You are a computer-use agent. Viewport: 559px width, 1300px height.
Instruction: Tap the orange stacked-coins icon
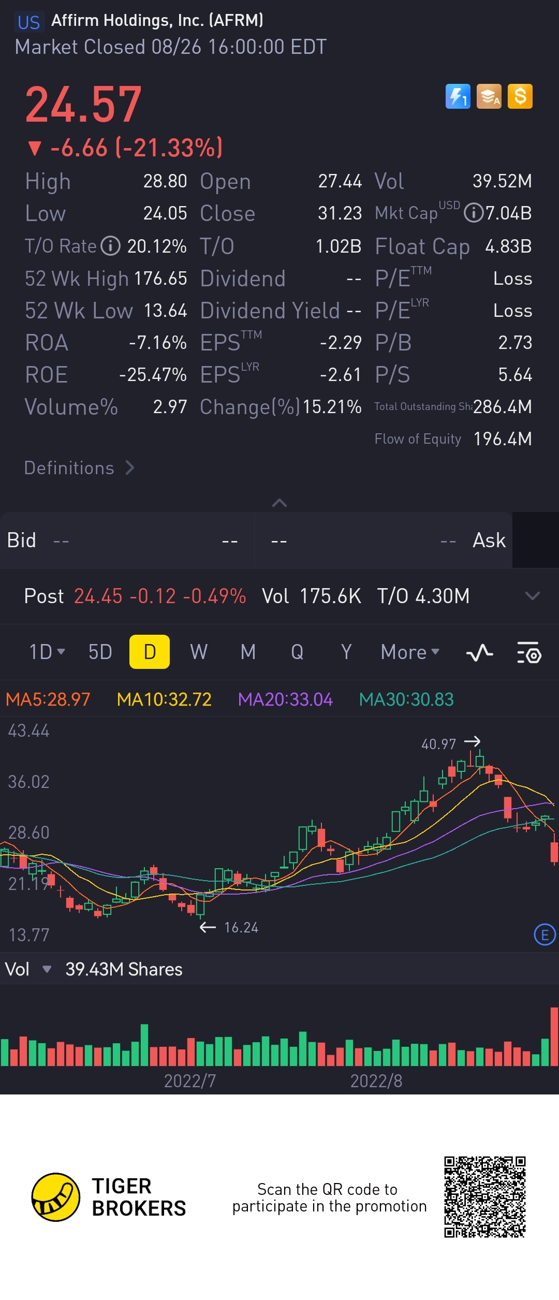(x=489, y=96)
